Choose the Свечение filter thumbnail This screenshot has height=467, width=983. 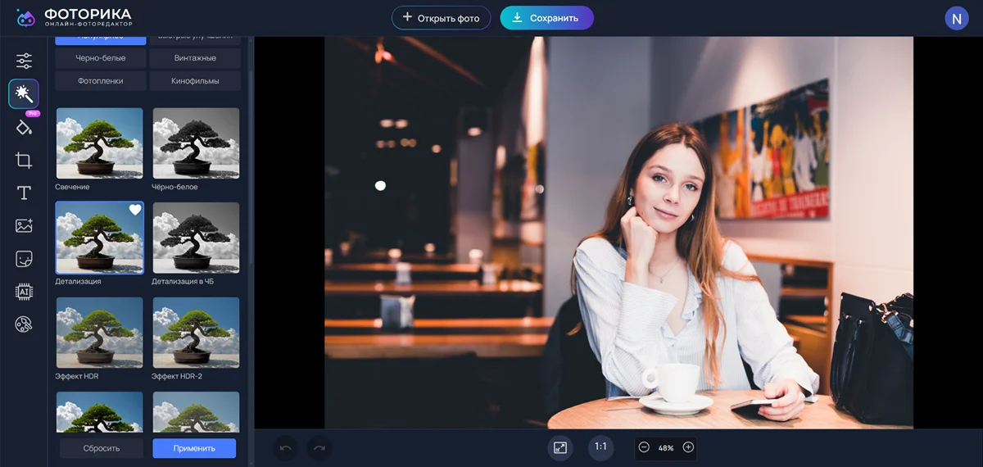click(x=99, y=143)
